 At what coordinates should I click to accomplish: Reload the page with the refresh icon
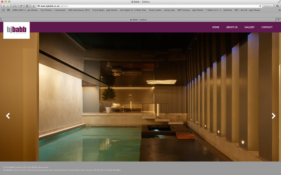pyautogui.click(x=261, y=6)
